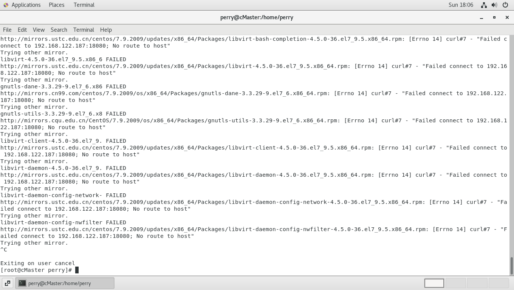Open the View menu
Image resolution: width=514 pixels, height=290 pixels.
(39, 29)
